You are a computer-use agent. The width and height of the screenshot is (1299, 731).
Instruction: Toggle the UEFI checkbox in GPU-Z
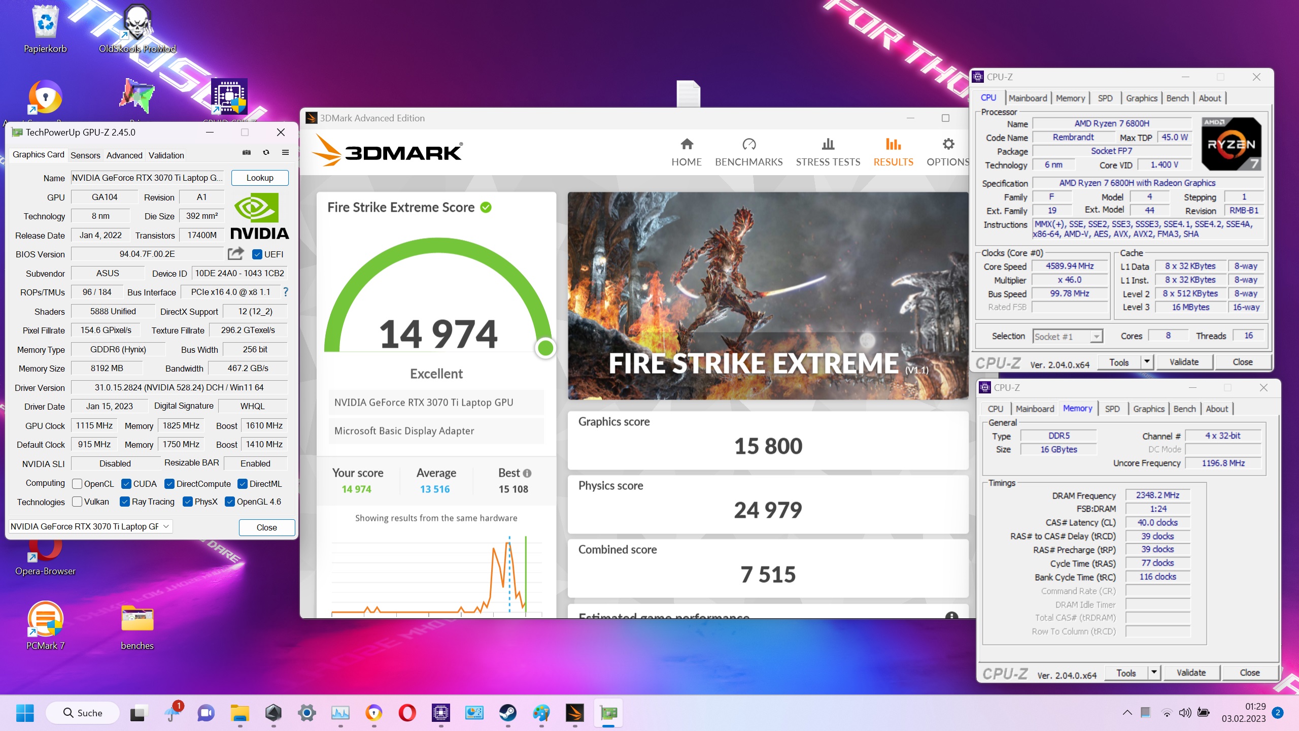(257, 254)
